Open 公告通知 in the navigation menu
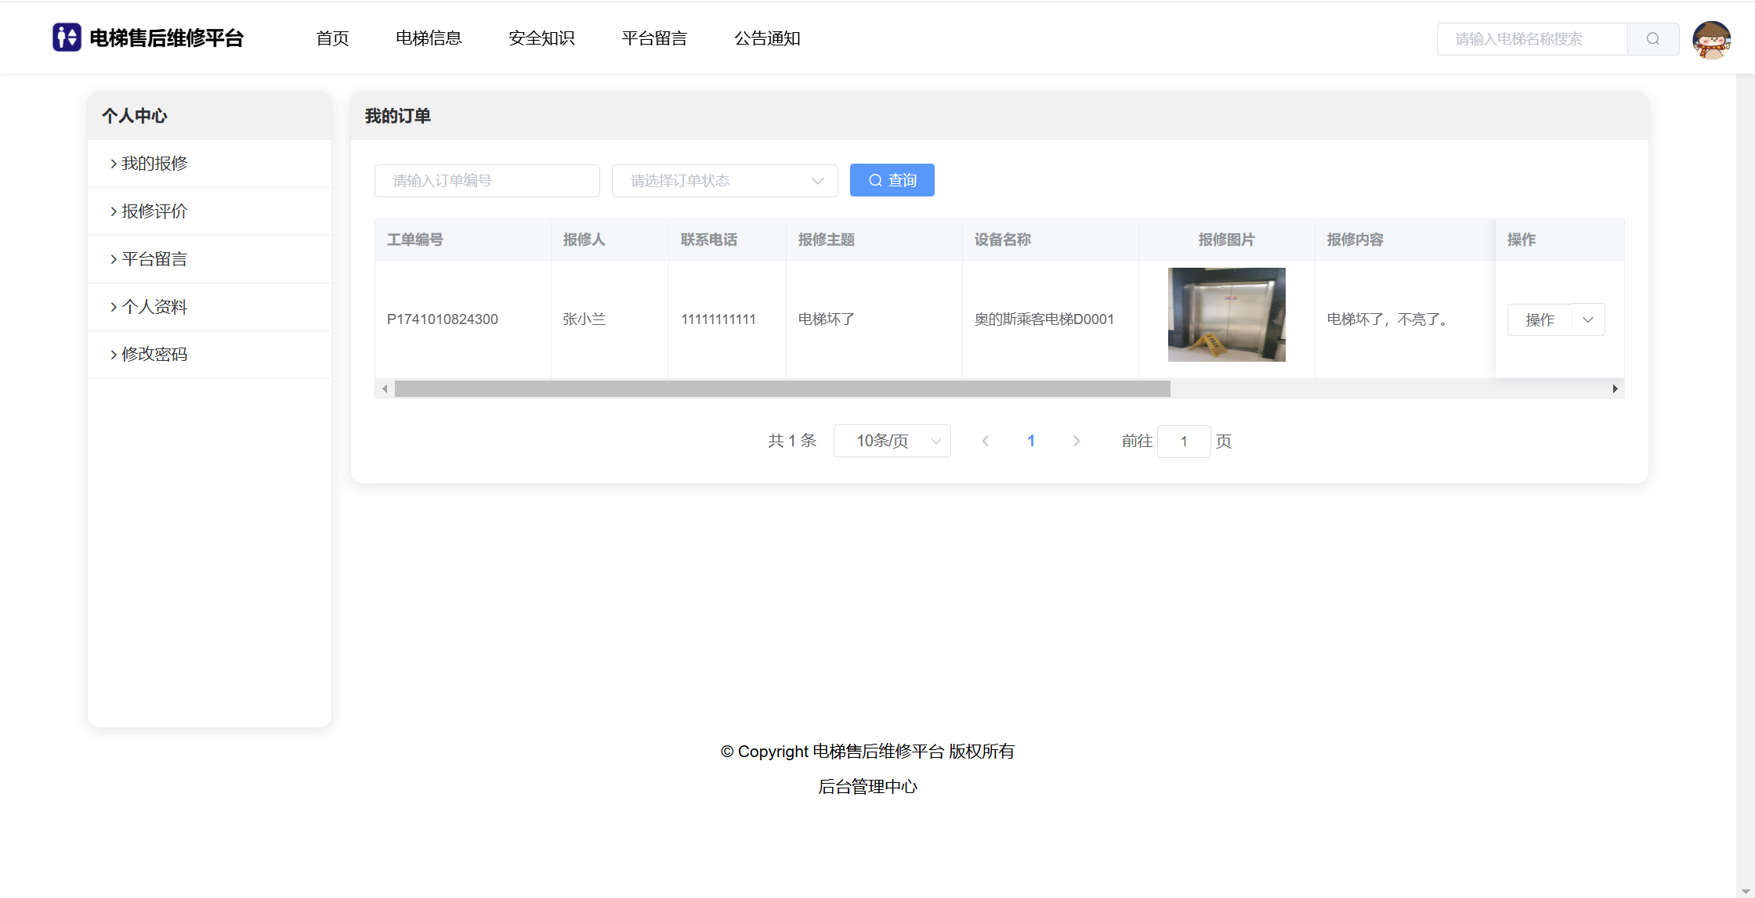This screenshot has height=898, width=1755. tap(767, 38)
